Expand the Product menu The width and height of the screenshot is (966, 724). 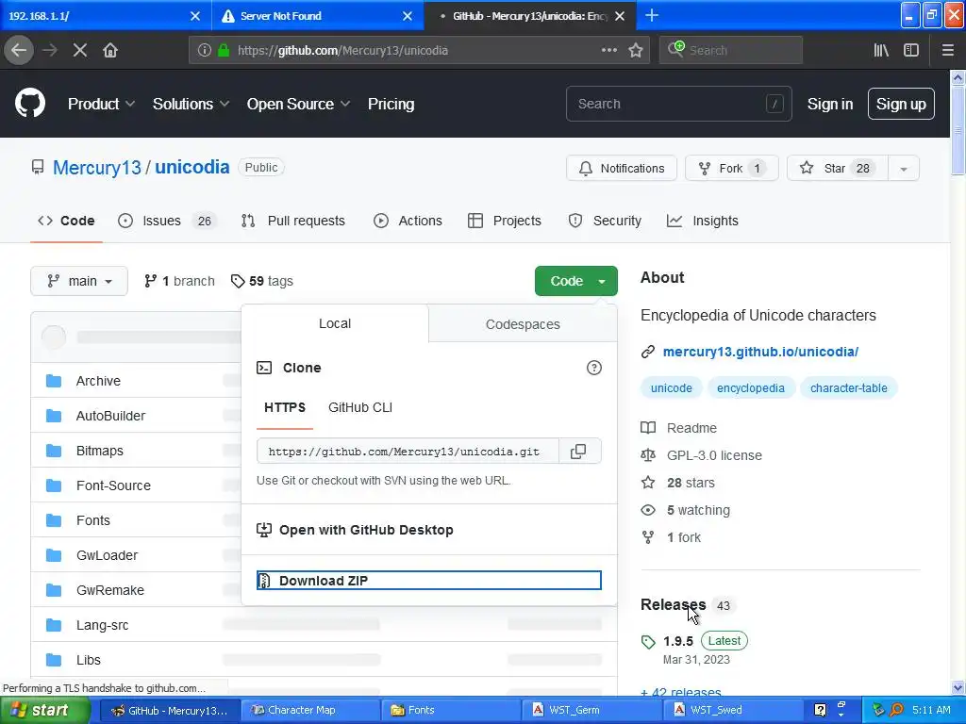click(102, 104)
